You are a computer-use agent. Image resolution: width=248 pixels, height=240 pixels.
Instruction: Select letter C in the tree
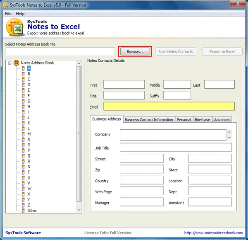pos(29,79)
